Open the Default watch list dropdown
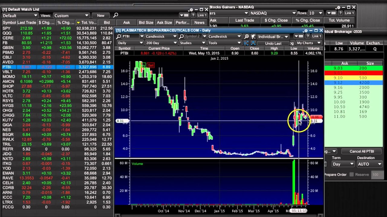 coord(20,15)
